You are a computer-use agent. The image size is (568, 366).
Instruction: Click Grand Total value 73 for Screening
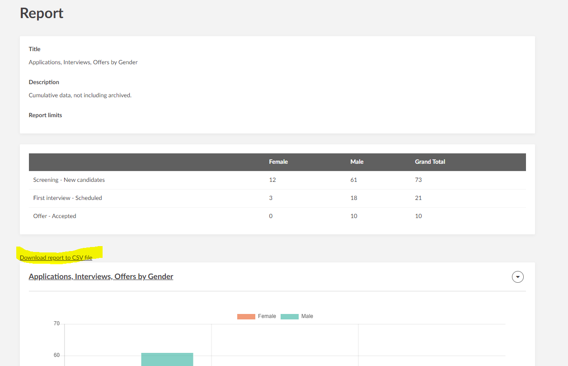coord(418,180)
